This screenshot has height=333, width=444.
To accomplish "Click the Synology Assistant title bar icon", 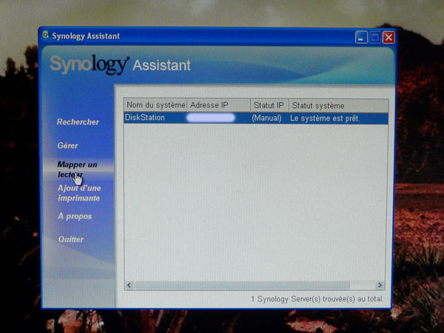I will click(46, 36).
